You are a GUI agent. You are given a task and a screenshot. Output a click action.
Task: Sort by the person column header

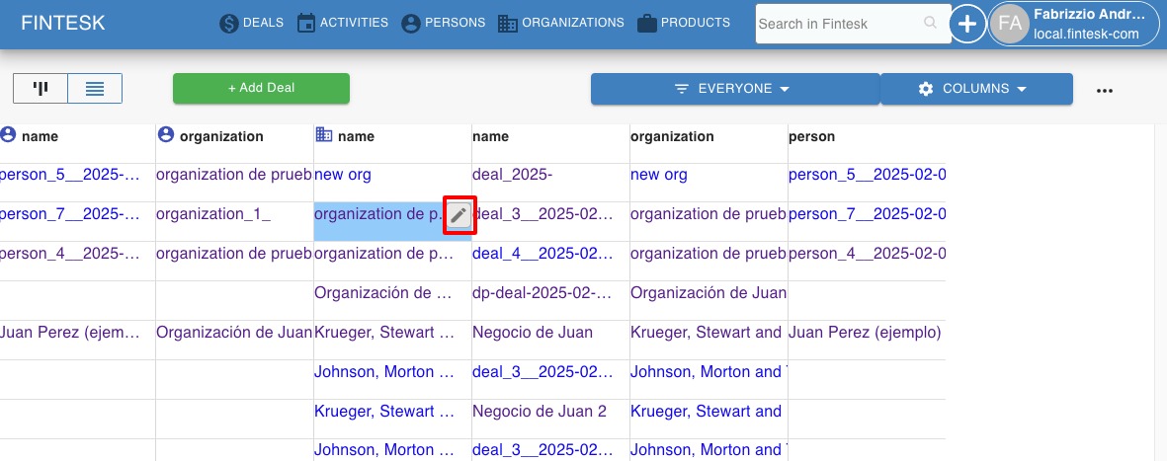(x=811, y=136)
